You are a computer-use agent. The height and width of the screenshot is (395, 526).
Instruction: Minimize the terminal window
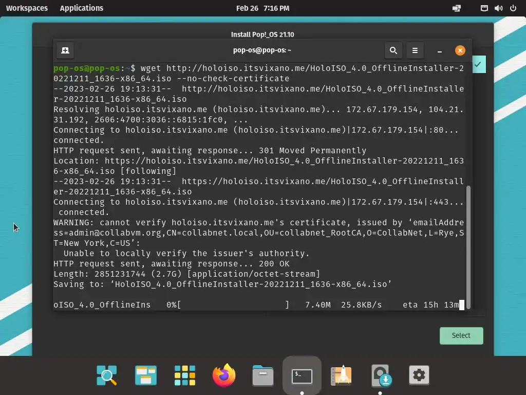440,51
